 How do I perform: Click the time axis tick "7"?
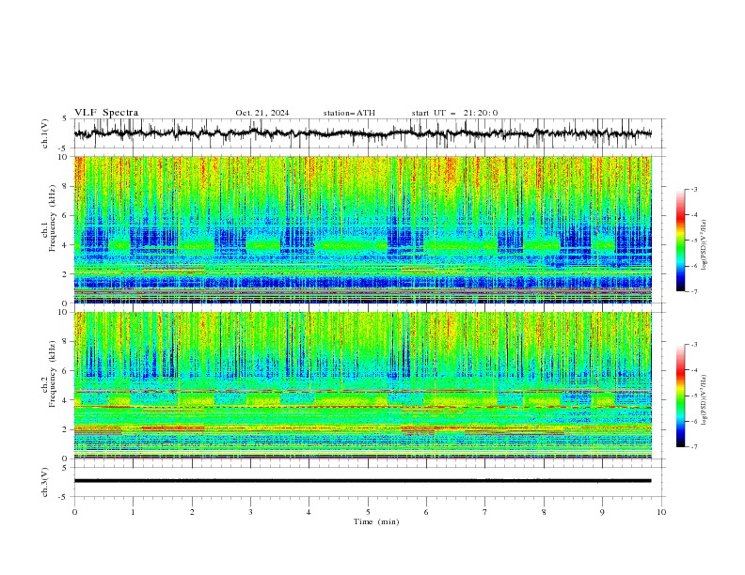[485, 512]
